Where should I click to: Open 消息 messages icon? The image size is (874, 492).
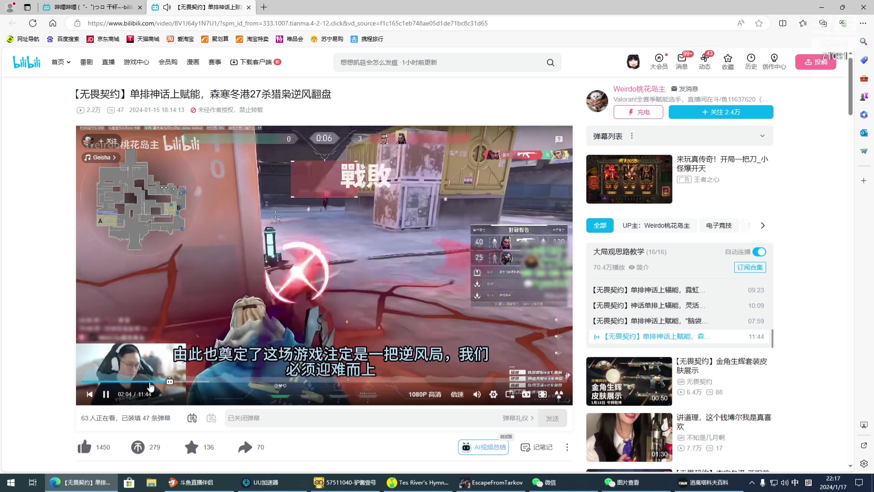click(682, 61)
